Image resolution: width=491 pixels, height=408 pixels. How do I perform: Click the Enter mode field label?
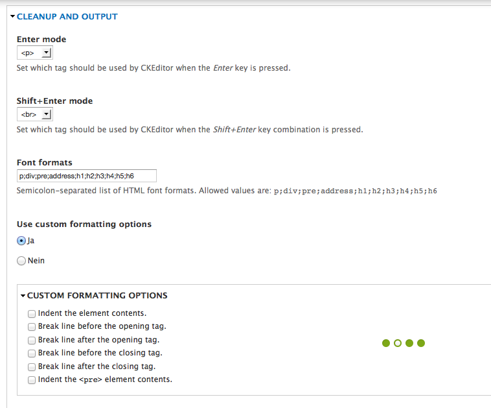point(41,39)
